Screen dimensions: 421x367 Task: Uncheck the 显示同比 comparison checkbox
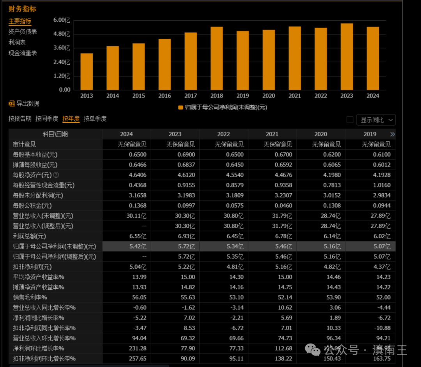[x=350, y=120]
